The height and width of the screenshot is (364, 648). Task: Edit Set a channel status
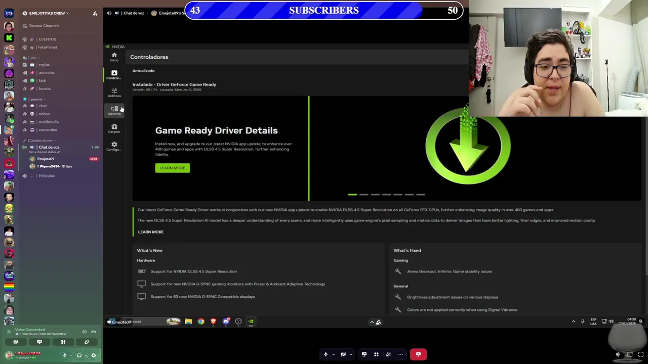(44, 152)
